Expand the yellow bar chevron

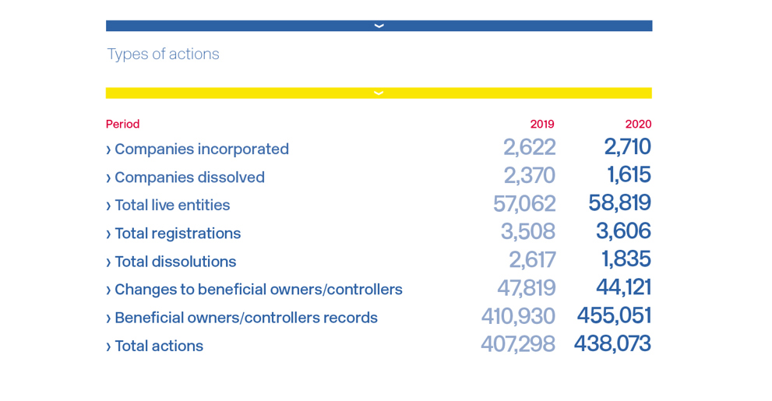[x=379, y=93]
